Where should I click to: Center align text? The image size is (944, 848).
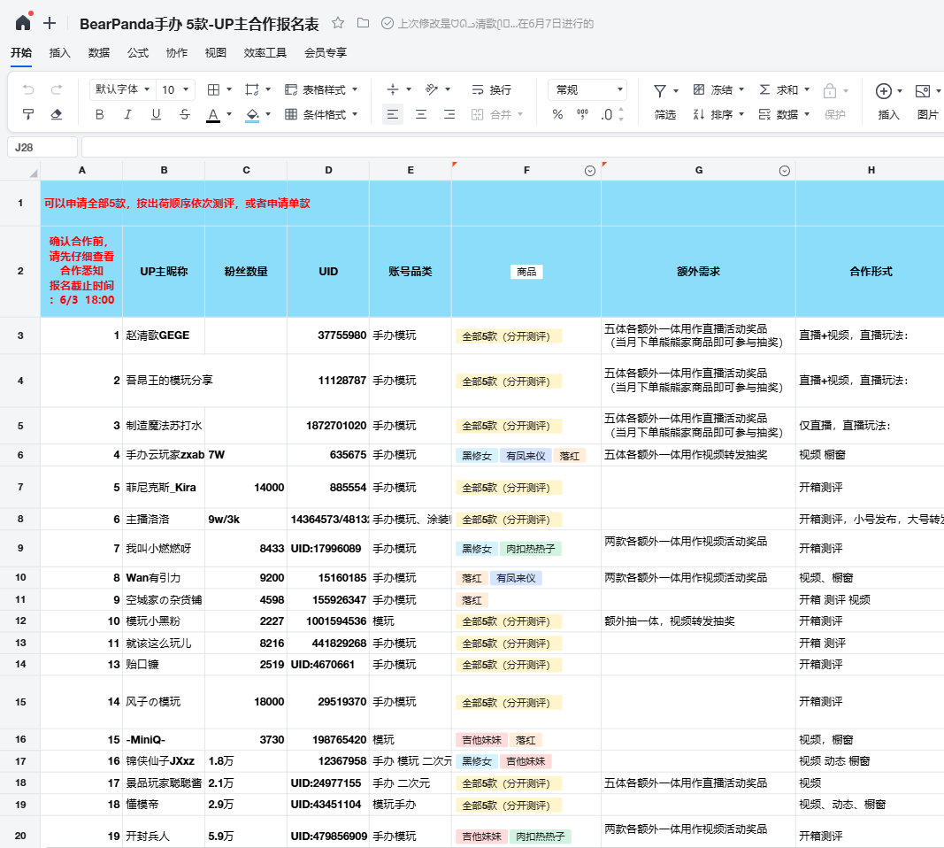coord(421,114)
